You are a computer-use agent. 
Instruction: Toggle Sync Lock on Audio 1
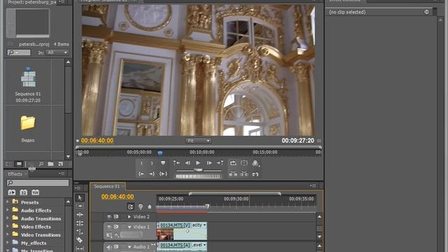[x=116, y=246]
